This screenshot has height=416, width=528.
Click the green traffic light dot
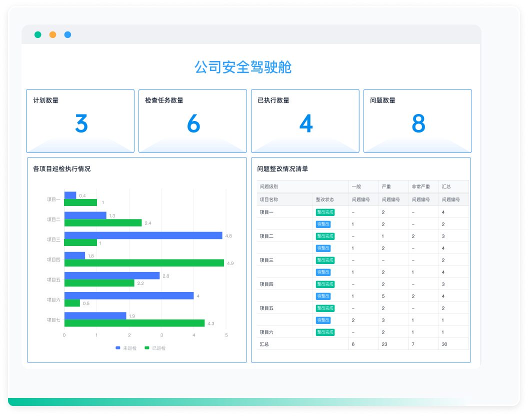point(37,34)
